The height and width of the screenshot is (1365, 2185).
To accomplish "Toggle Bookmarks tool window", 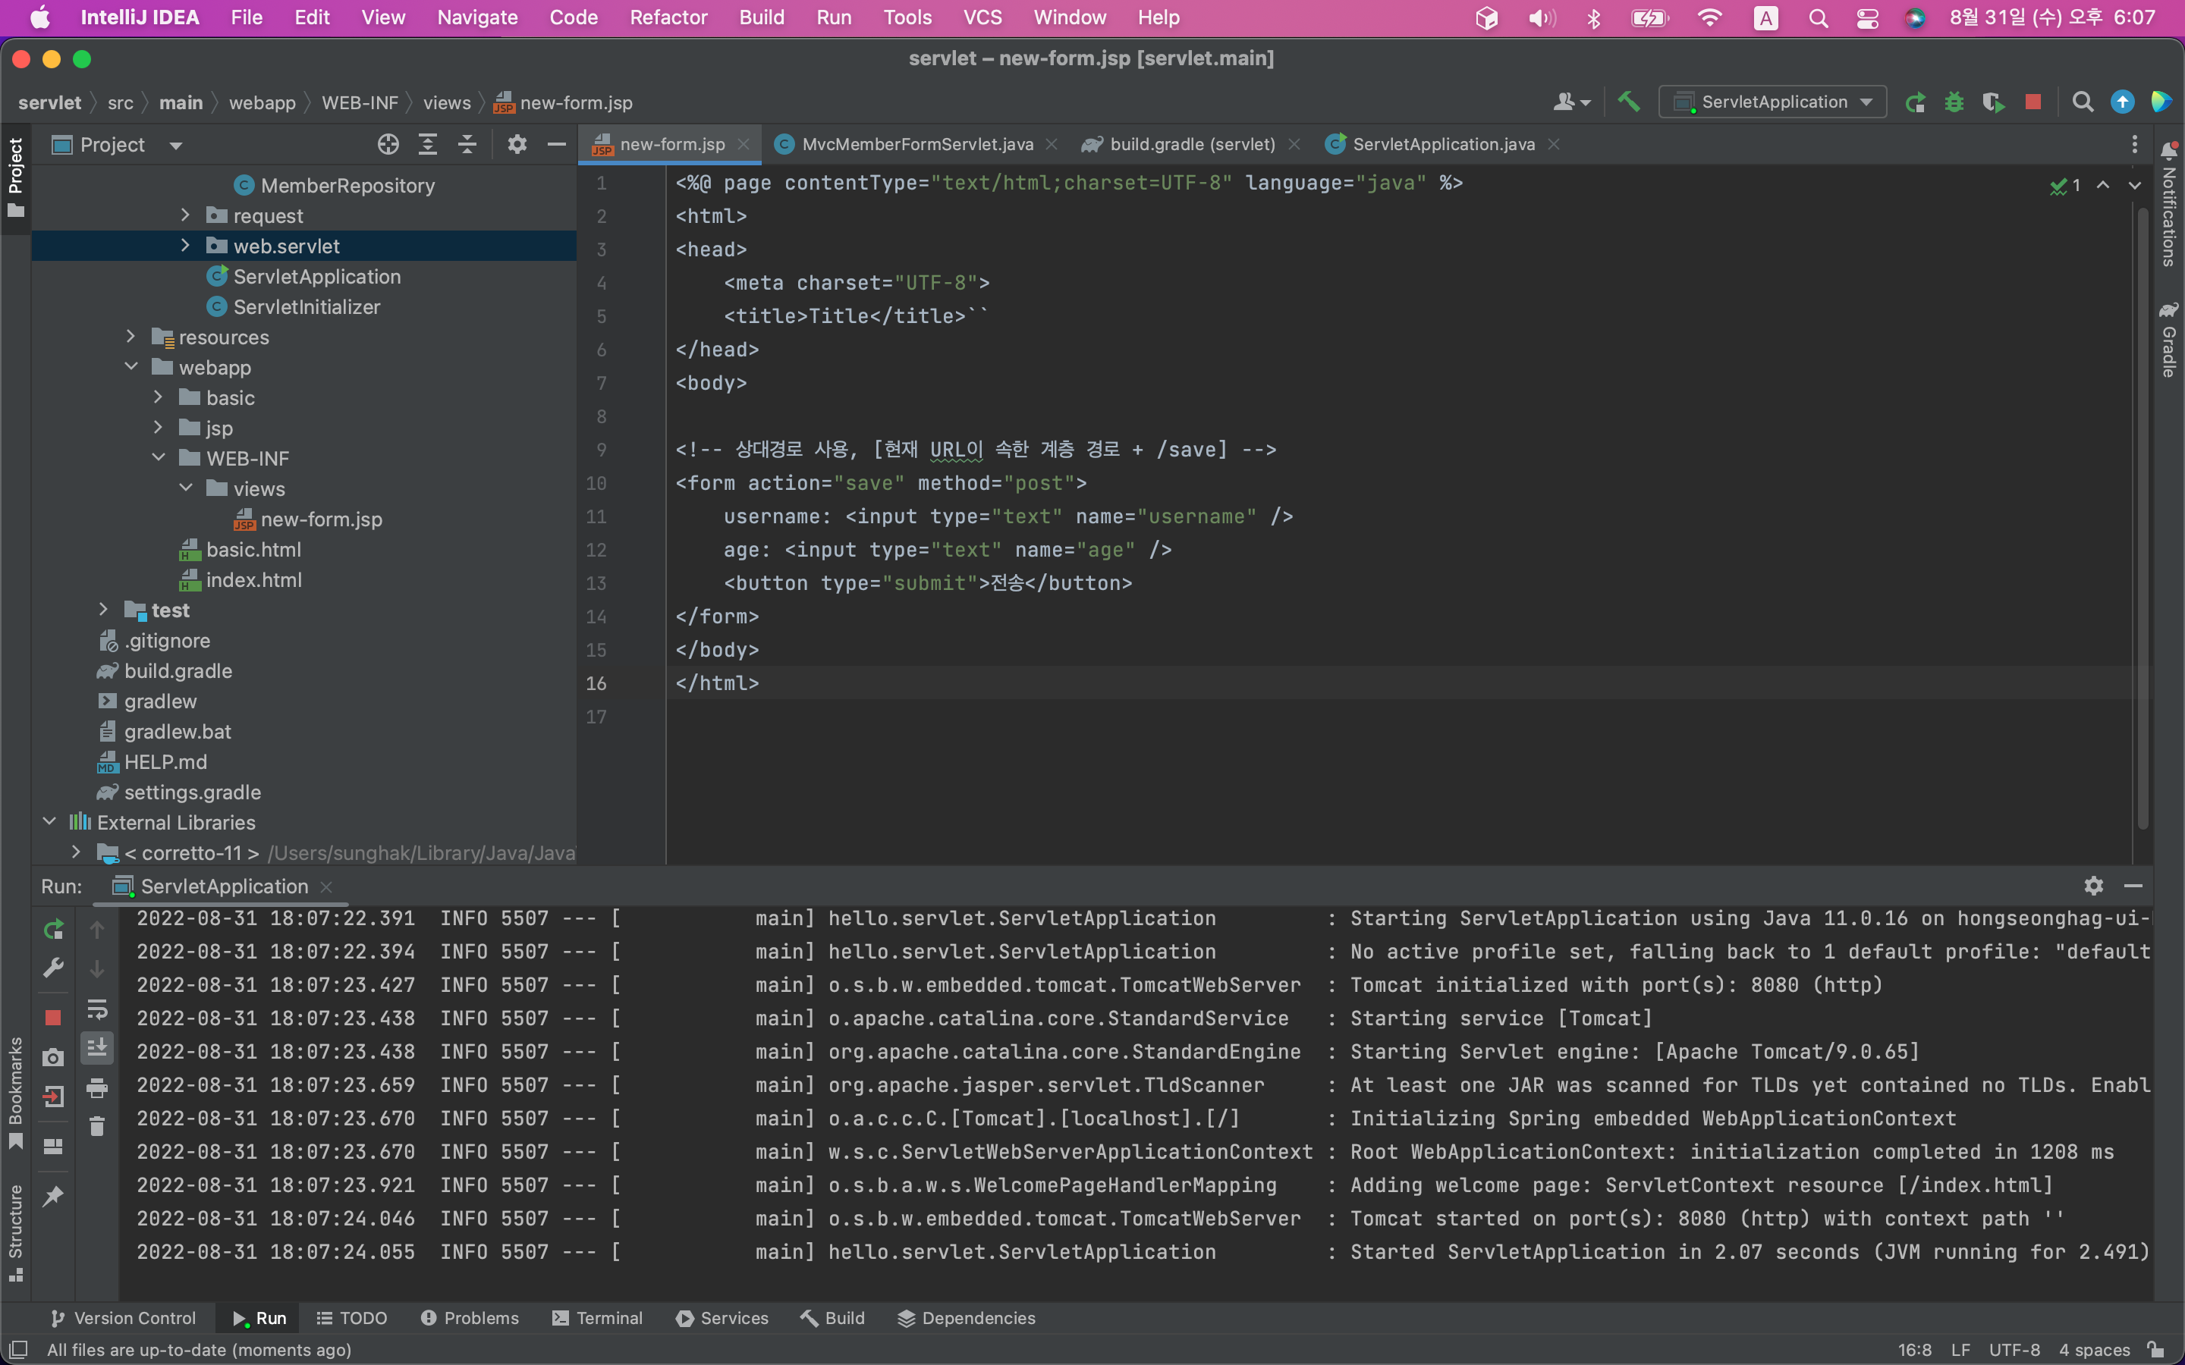I will pos(15,1094).
